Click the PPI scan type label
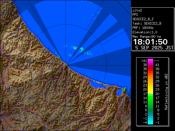175x131 pixels. pos(135,14)
